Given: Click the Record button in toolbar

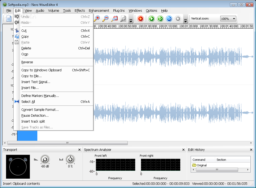Looking at the screenshot, I should pyautogui.click(x=141, y=19).
